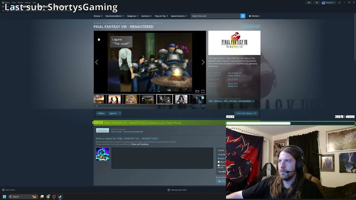Go to previous screenshot with left arrow
Viewport: 356px width, 200px height.
click(97, 62)
